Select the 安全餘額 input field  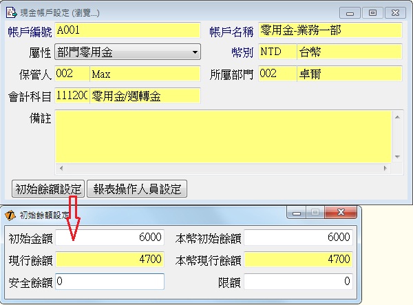pyautogui.click(x=109, y=281)
